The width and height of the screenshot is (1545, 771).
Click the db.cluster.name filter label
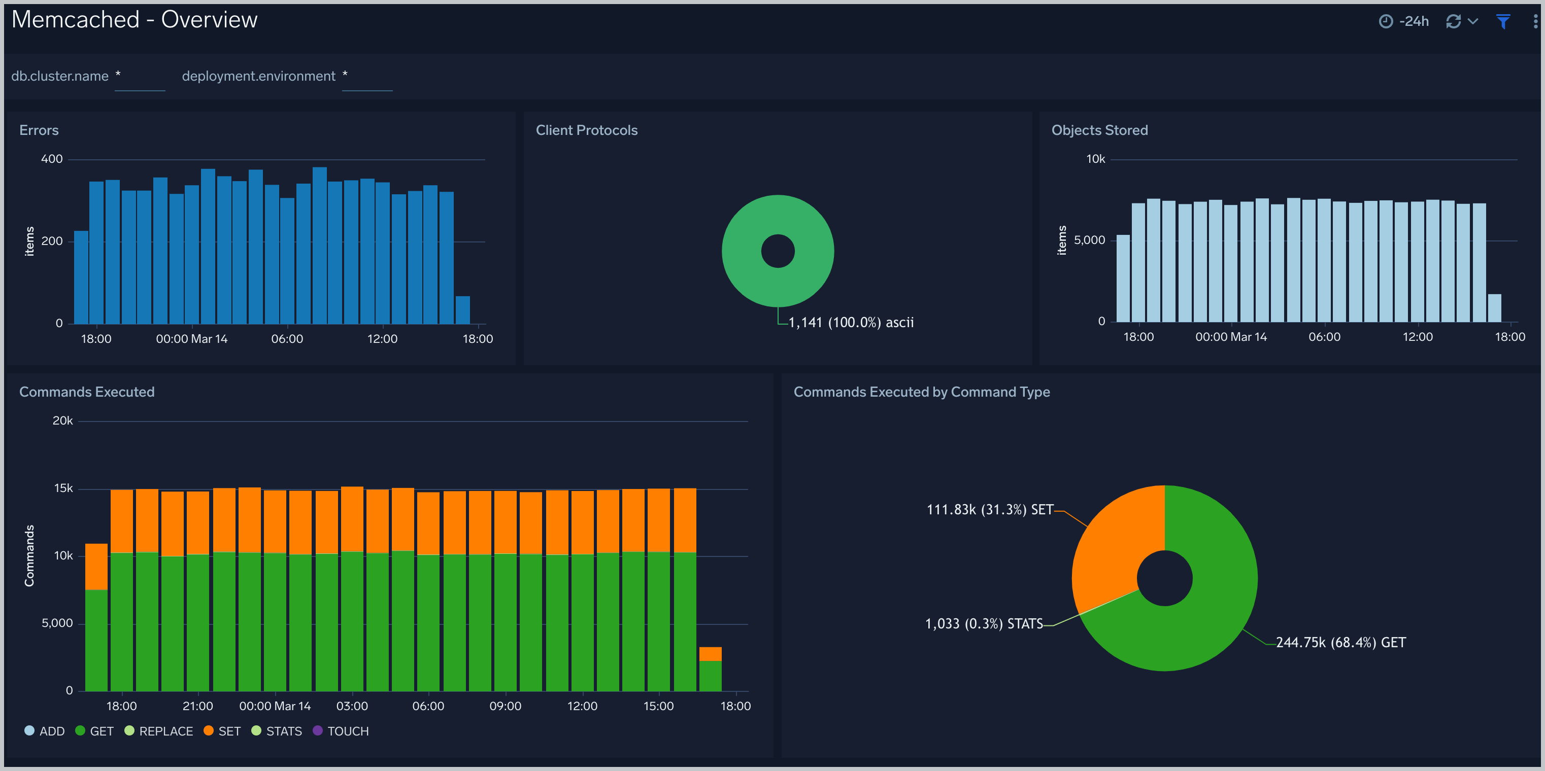(60, 76)
